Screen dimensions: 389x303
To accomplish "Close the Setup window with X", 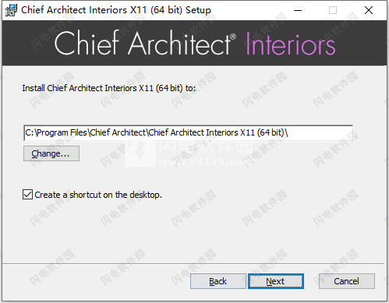I will point(369,10).
